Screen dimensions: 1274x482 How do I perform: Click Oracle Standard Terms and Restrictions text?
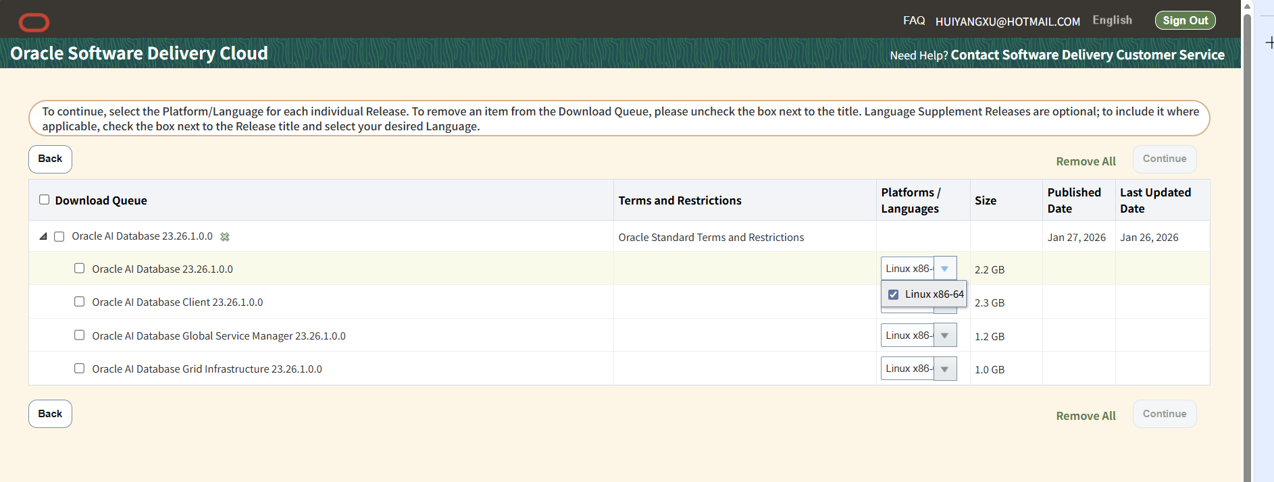pos(711,238)
